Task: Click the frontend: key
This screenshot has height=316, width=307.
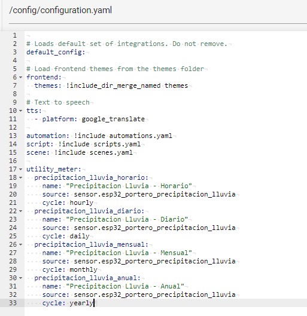Action: tap(44, 77)
